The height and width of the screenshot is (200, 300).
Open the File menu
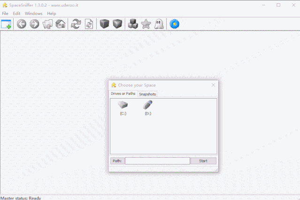click(x=5, y=14)
